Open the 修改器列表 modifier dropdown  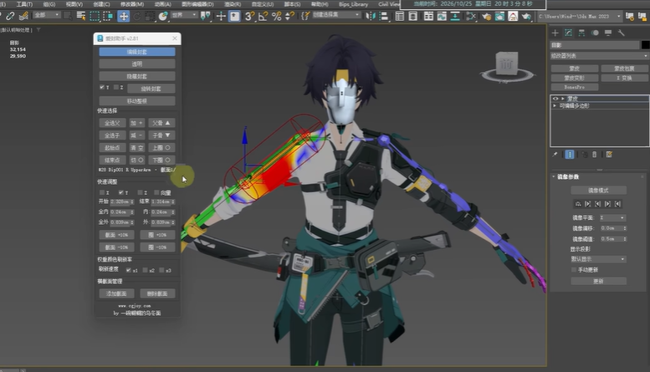[600, 55]
